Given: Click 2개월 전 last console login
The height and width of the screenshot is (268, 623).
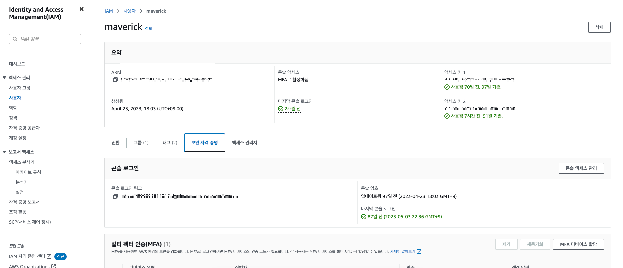Looking at the screenshot, I should tap(293, 109).
